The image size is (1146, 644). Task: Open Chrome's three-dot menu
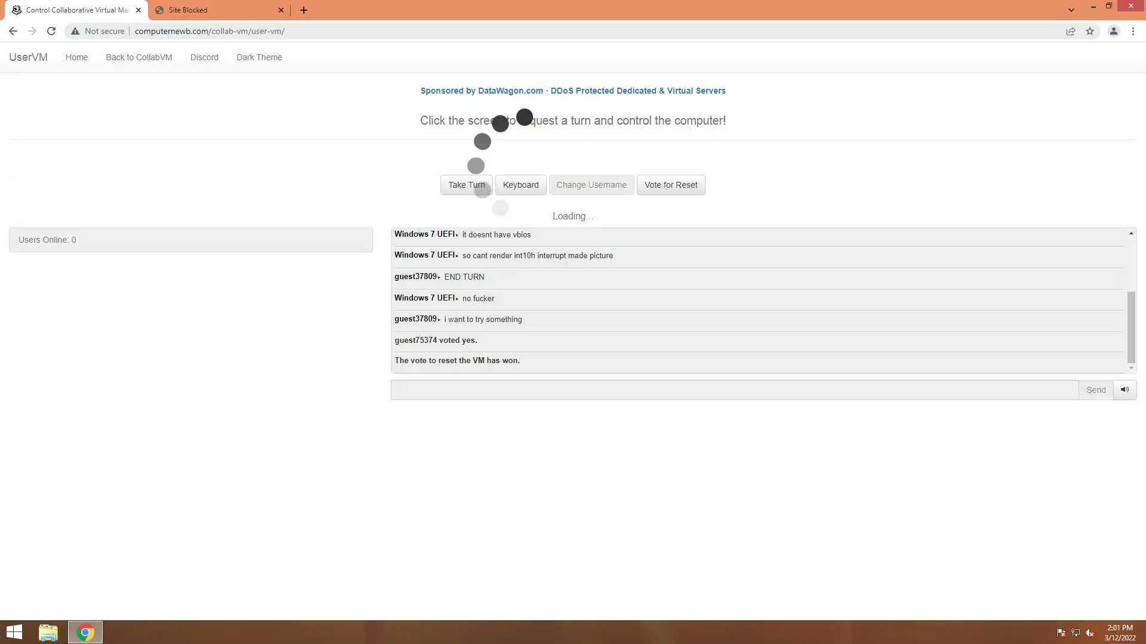1133,31
